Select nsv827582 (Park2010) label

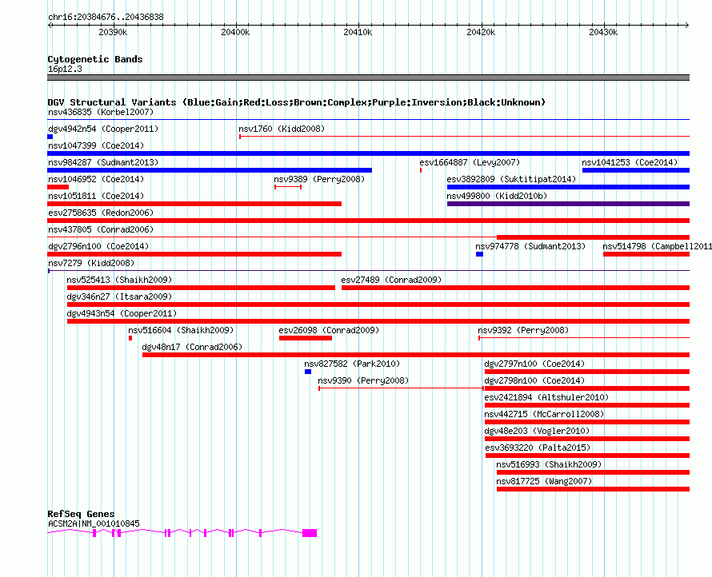click(352, 364)
